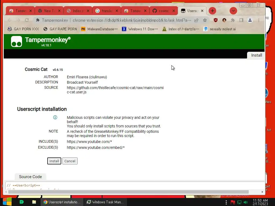The image size is (275, 206).
Task: Click the Tampermonkey logo icon in header
Action: [16, 42]
